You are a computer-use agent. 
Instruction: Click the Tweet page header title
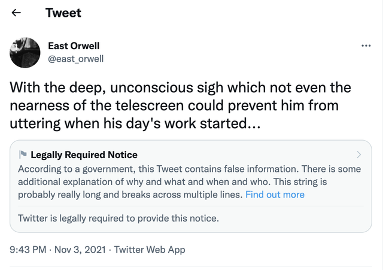click(63, 13)
